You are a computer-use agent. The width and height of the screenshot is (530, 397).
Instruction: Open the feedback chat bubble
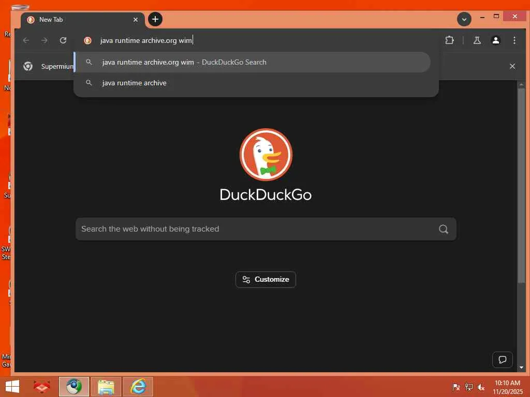tap(502, 360)
